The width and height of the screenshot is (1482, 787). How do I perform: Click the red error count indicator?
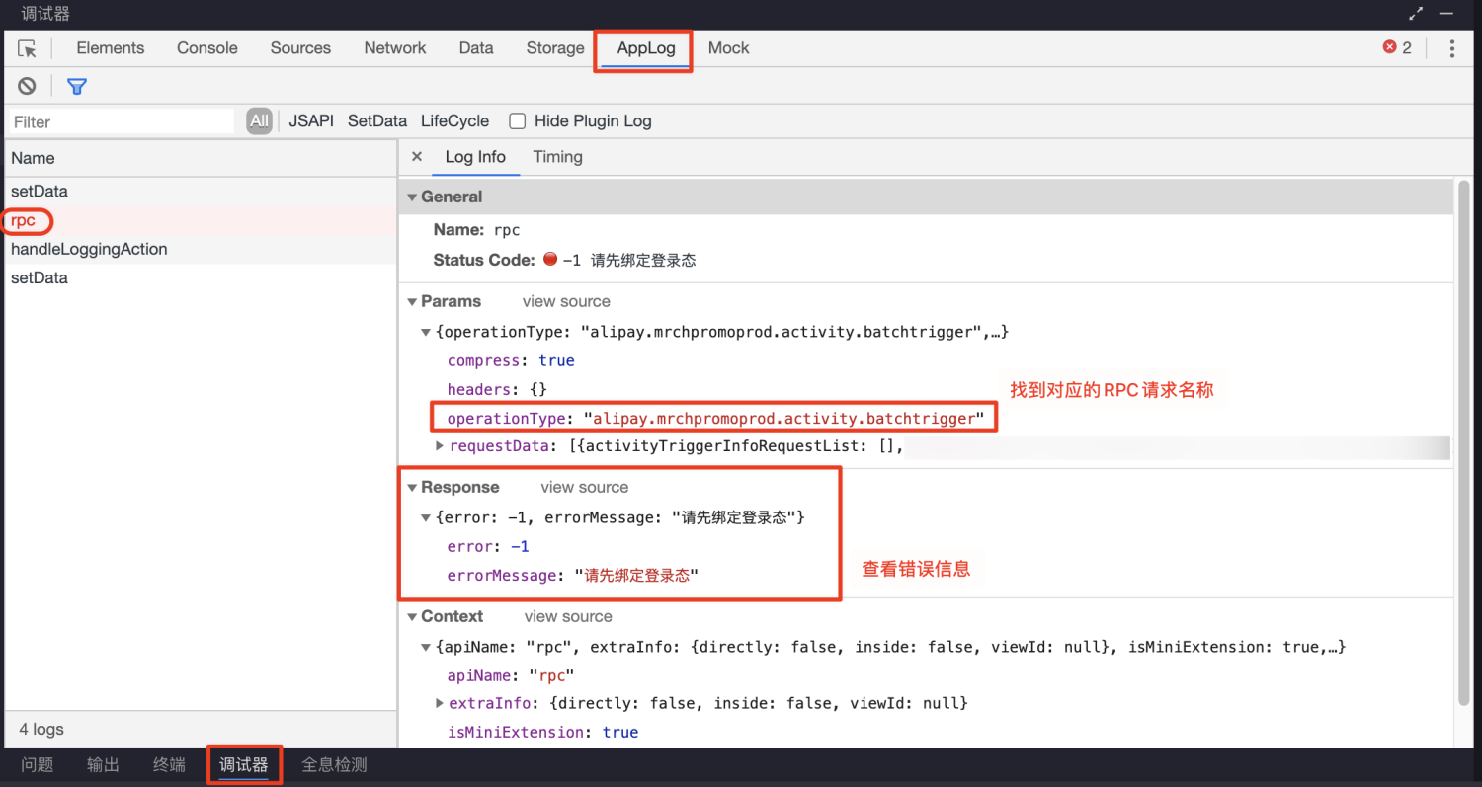pyautogui.click(x=1397, y=47)
